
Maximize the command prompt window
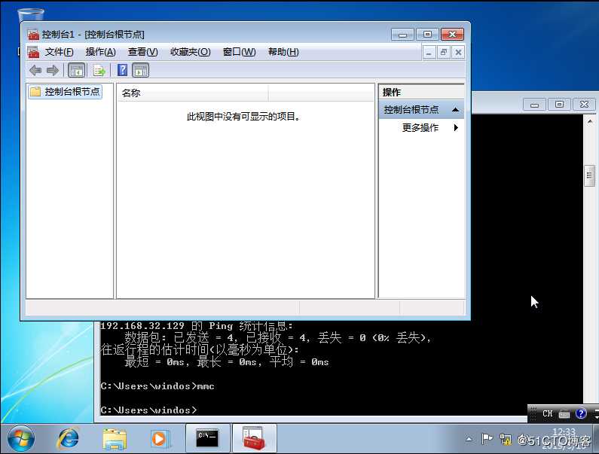pos(559,105)
